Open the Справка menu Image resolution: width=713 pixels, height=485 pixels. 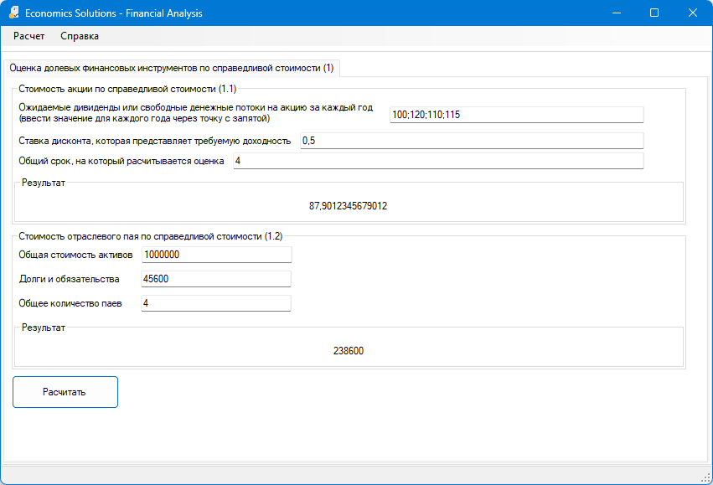(80, 36)
